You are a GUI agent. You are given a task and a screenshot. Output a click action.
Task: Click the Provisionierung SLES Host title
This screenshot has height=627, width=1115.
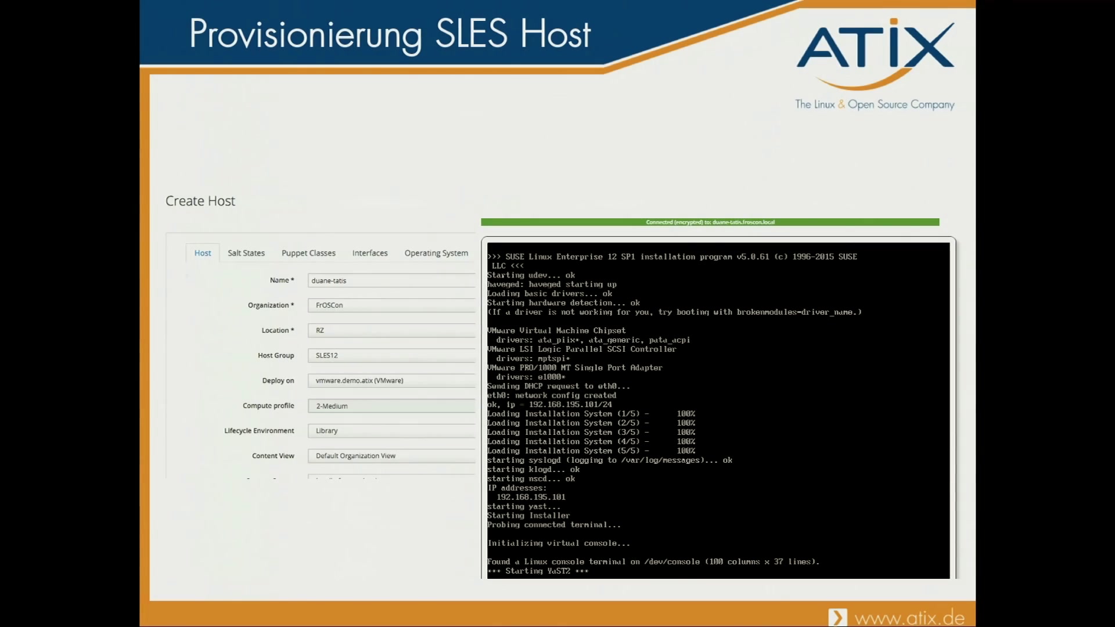click(x=390, y=34)
